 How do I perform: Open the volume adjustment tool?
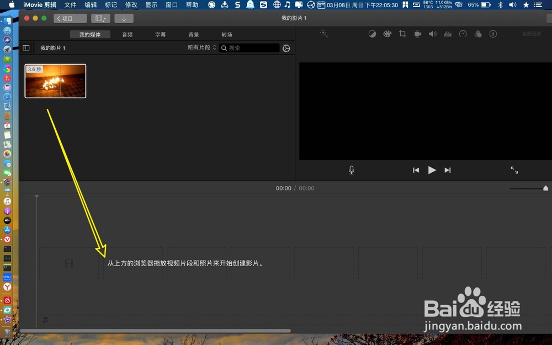click(433, 34)
